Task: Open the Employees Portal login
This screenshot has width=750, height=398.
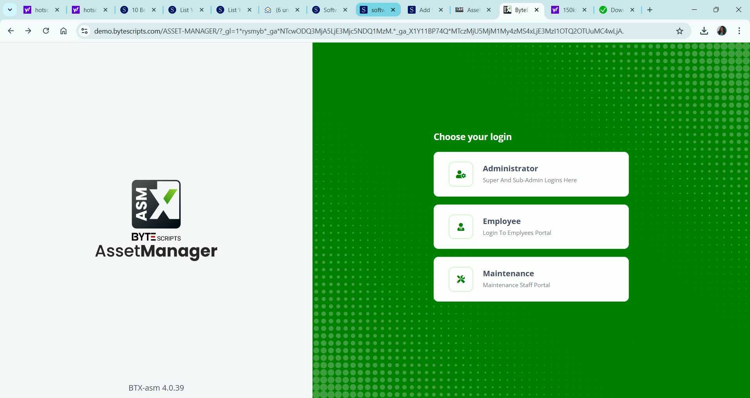Action: coord(530,227)
